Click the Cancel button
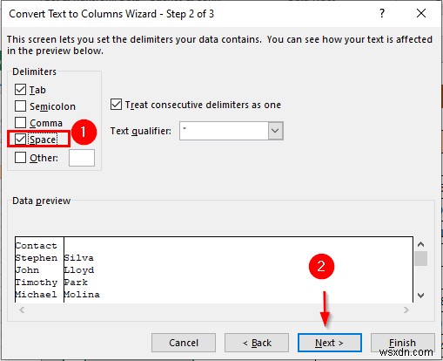443x361 pixels. tap(184, 343)
